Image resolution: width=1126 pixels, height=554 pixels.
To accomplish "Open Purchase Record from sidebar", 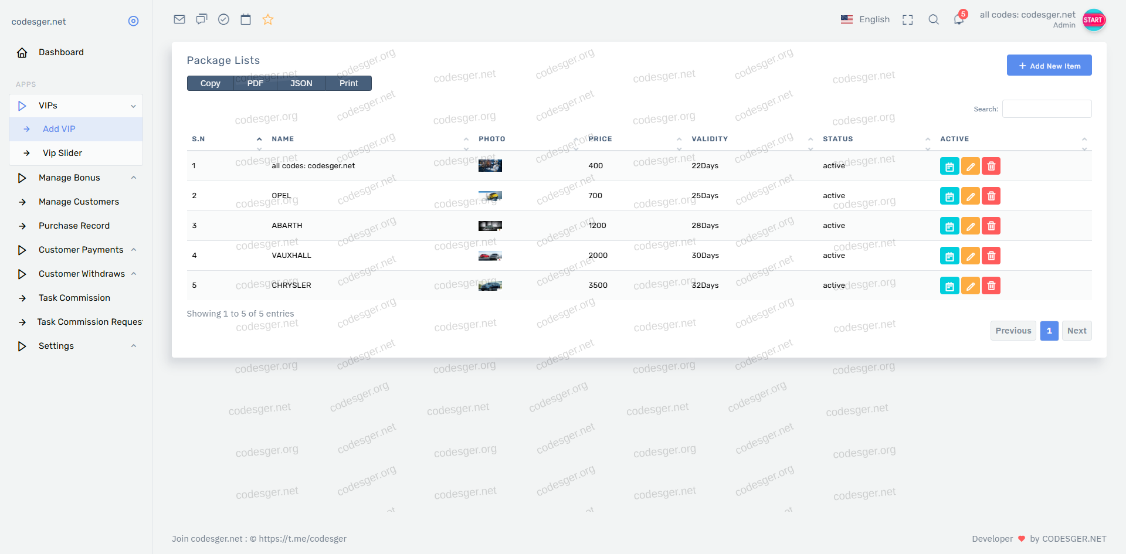I will pos(74,226).
